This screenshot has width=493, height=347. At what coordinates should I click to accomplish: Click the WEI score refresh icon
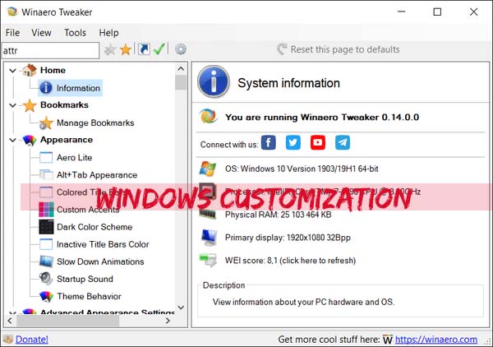pos(208,260)
